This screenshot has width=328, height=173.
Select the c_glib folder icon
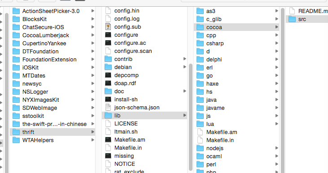pos(200,19)
